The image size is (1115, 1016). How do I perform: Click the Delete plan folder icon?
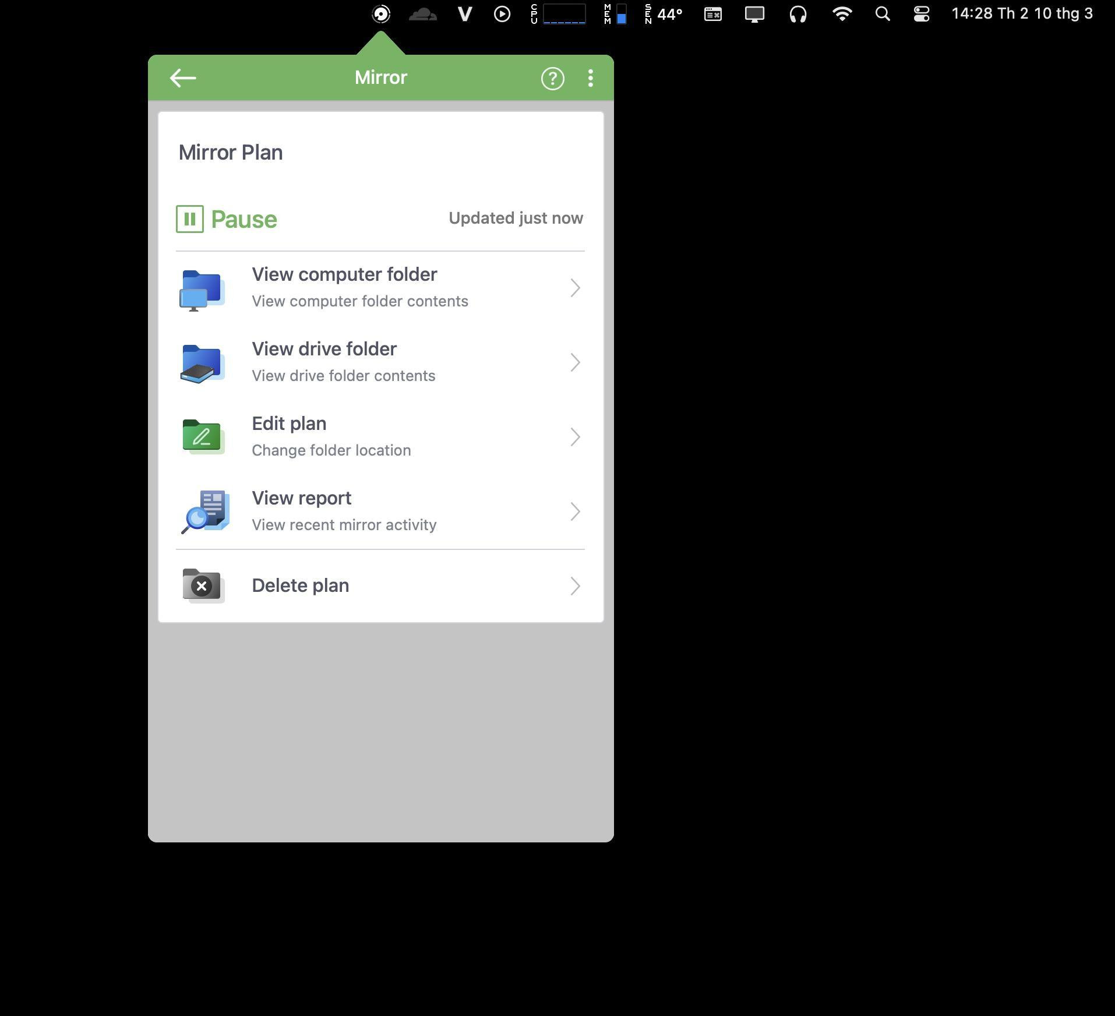pos(203,585)
